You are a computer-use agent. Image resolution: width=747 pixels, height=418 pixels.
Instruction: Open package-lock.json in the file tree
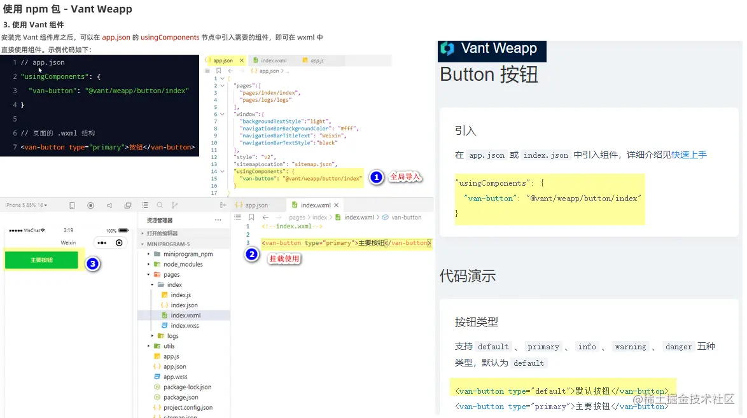coord(187,387)
